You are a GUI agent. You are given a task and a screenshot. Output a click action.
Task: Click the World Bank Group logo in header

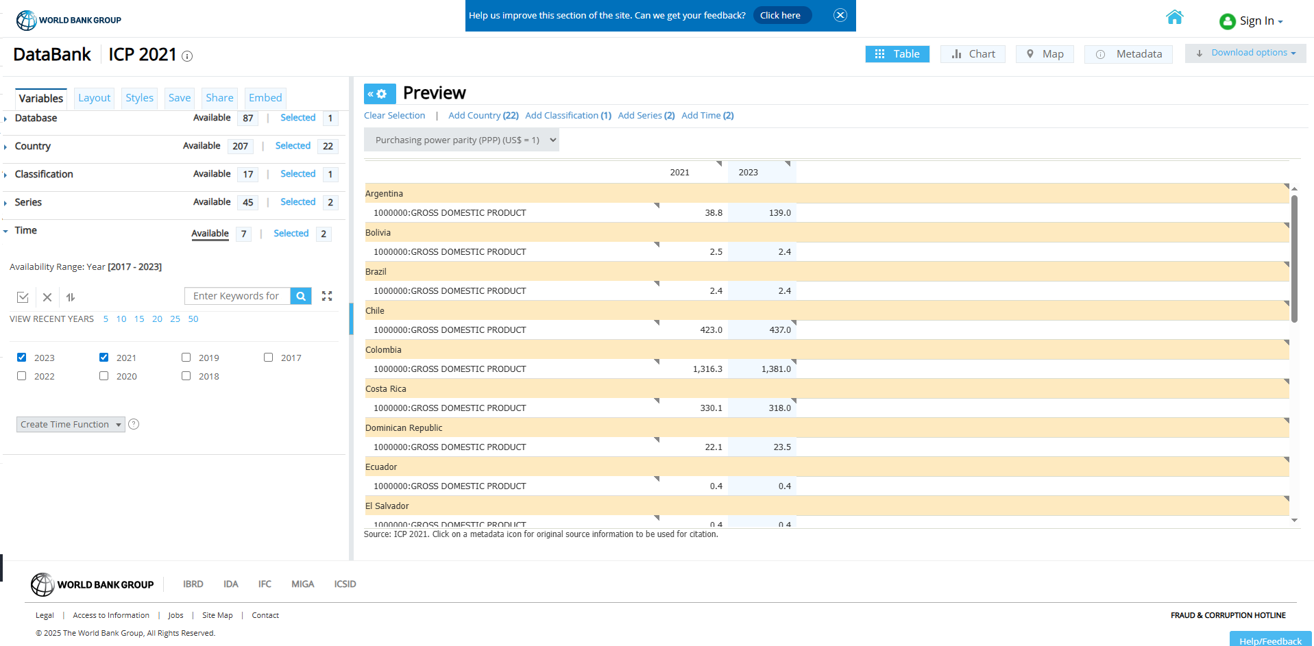click(69, 20)
